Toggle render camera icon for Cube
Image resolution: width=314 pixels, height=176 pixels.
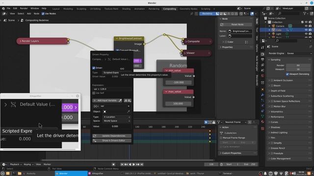[x=310, y=30]
